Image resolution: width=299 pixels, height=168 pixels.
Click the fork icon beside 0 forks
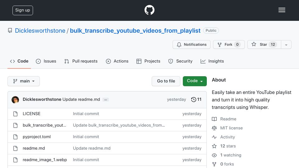pos(214,164)
